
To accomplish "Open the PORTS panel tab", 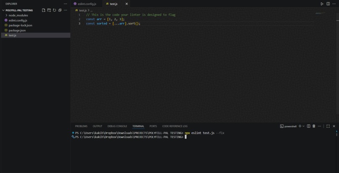I will point(153,126).
